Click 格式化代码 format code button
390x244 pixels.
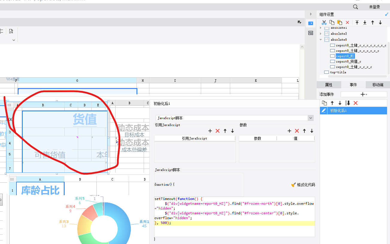303,185
